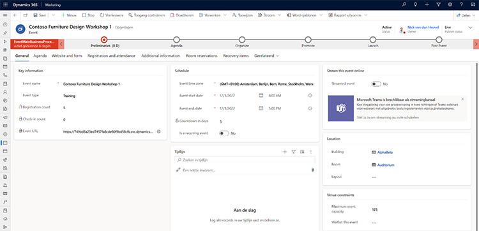Select the Preliminaries process stage
This screenshot has width=479, height=231.
pos(105,40)
